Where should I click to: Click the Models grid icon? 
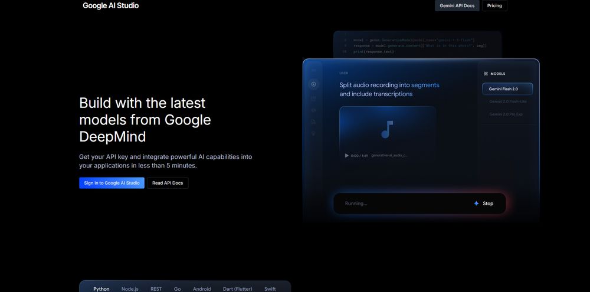[x=486, y=74]
